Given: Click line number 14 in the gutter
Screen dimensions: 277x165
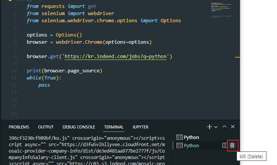Looking at the screenshot, I should coord(14,99).
